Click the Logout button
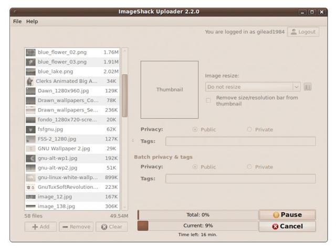 (303, 32)
